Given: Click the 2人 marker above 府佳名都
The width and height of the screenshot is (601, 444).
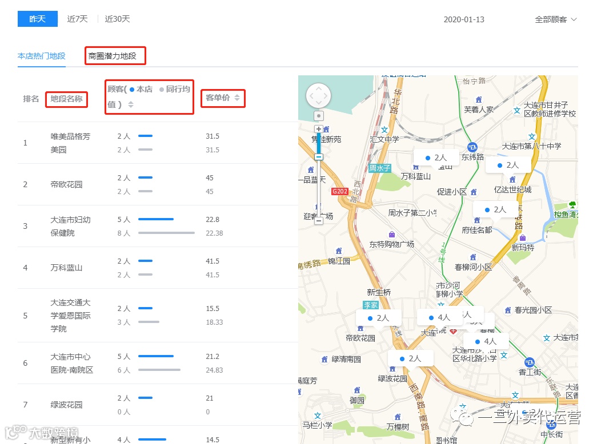Looking at the screenshot, I should [495, 210].
